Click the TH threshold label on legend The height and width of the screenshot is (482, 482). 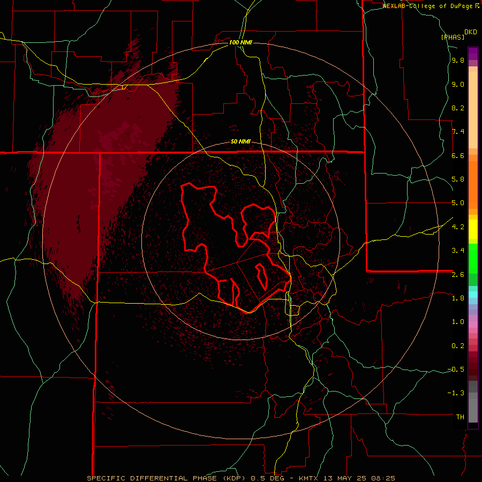click(460, 417)
